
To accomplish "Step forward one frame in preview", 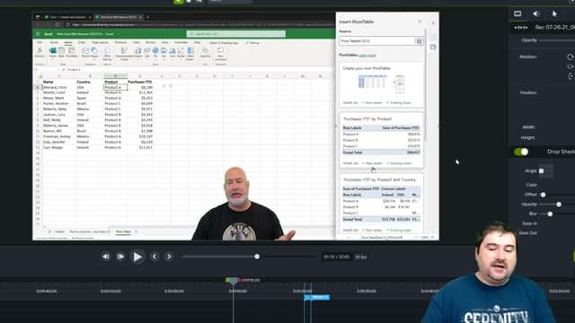I will tap(120, 257).
